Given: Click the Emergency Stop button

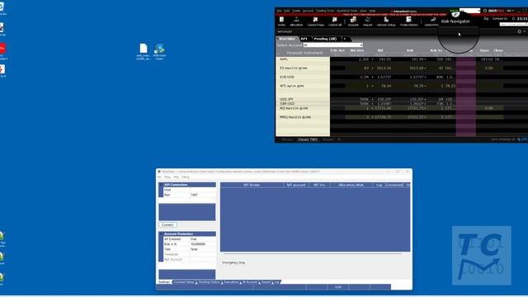Looking at the screenshot, I should (233, 262).
